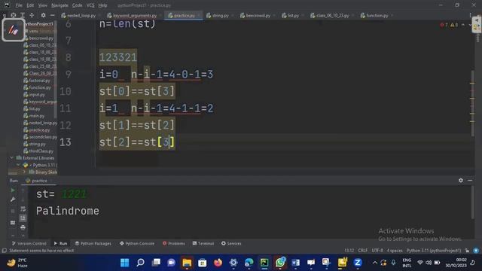Rerun the practice script with green play icon
Viewport: 482px width, 271px height.
(x=13, y=190)
